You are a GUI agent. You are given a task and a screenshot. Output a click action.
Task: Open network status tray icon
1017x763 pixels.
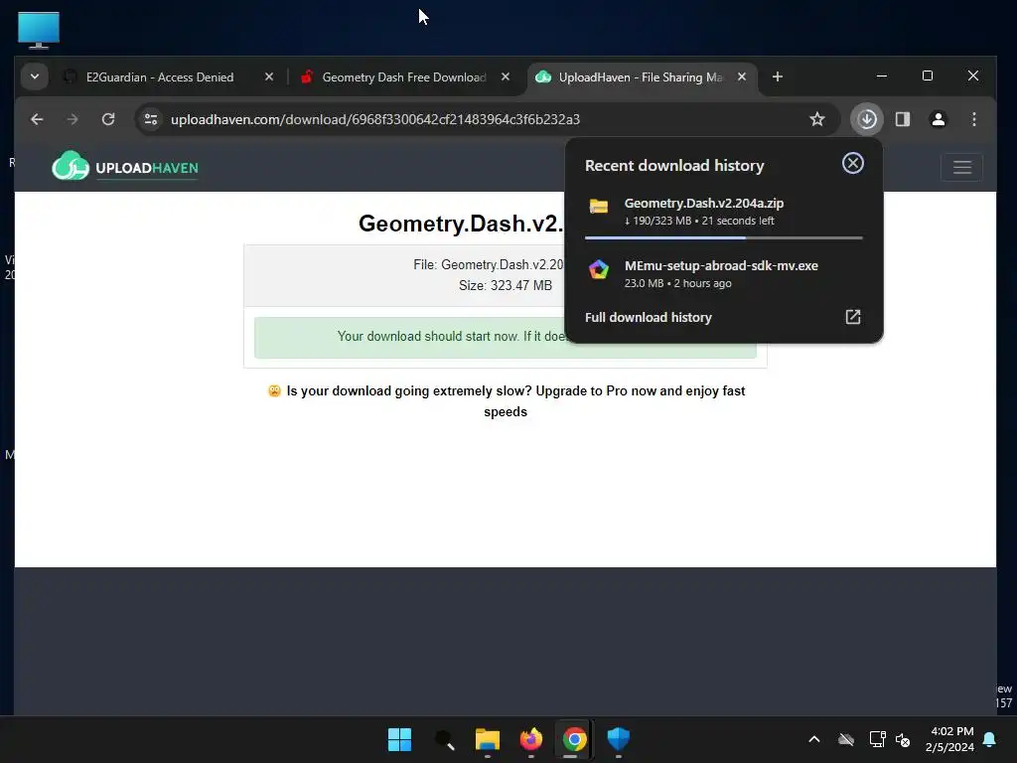pos(877,739)
